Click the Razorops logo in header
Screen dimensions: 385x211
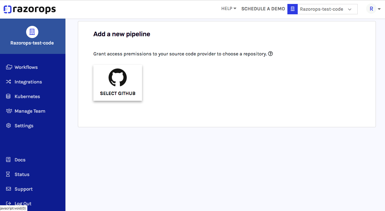(x=29, y=9)
